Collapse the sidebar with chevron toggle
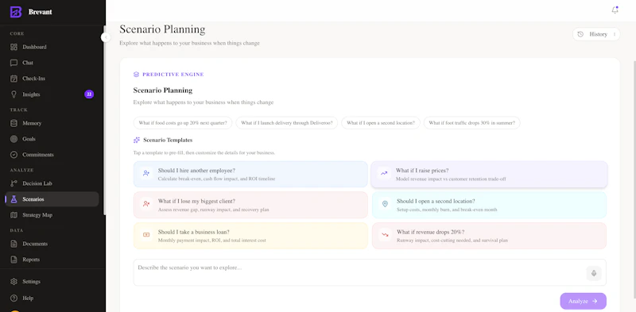Screen dimensions: 636x312 click(106, 37)
